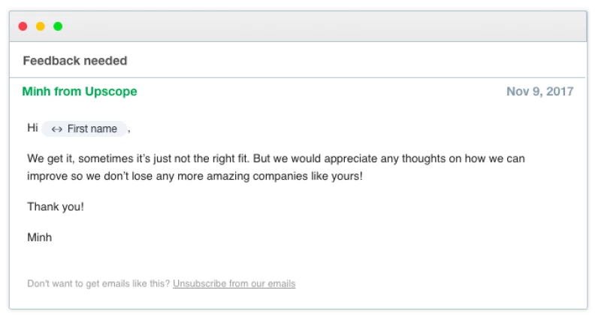
Task: Click blank space below the Minh signature
Action: pyautogui.click(x=300, y=260)
